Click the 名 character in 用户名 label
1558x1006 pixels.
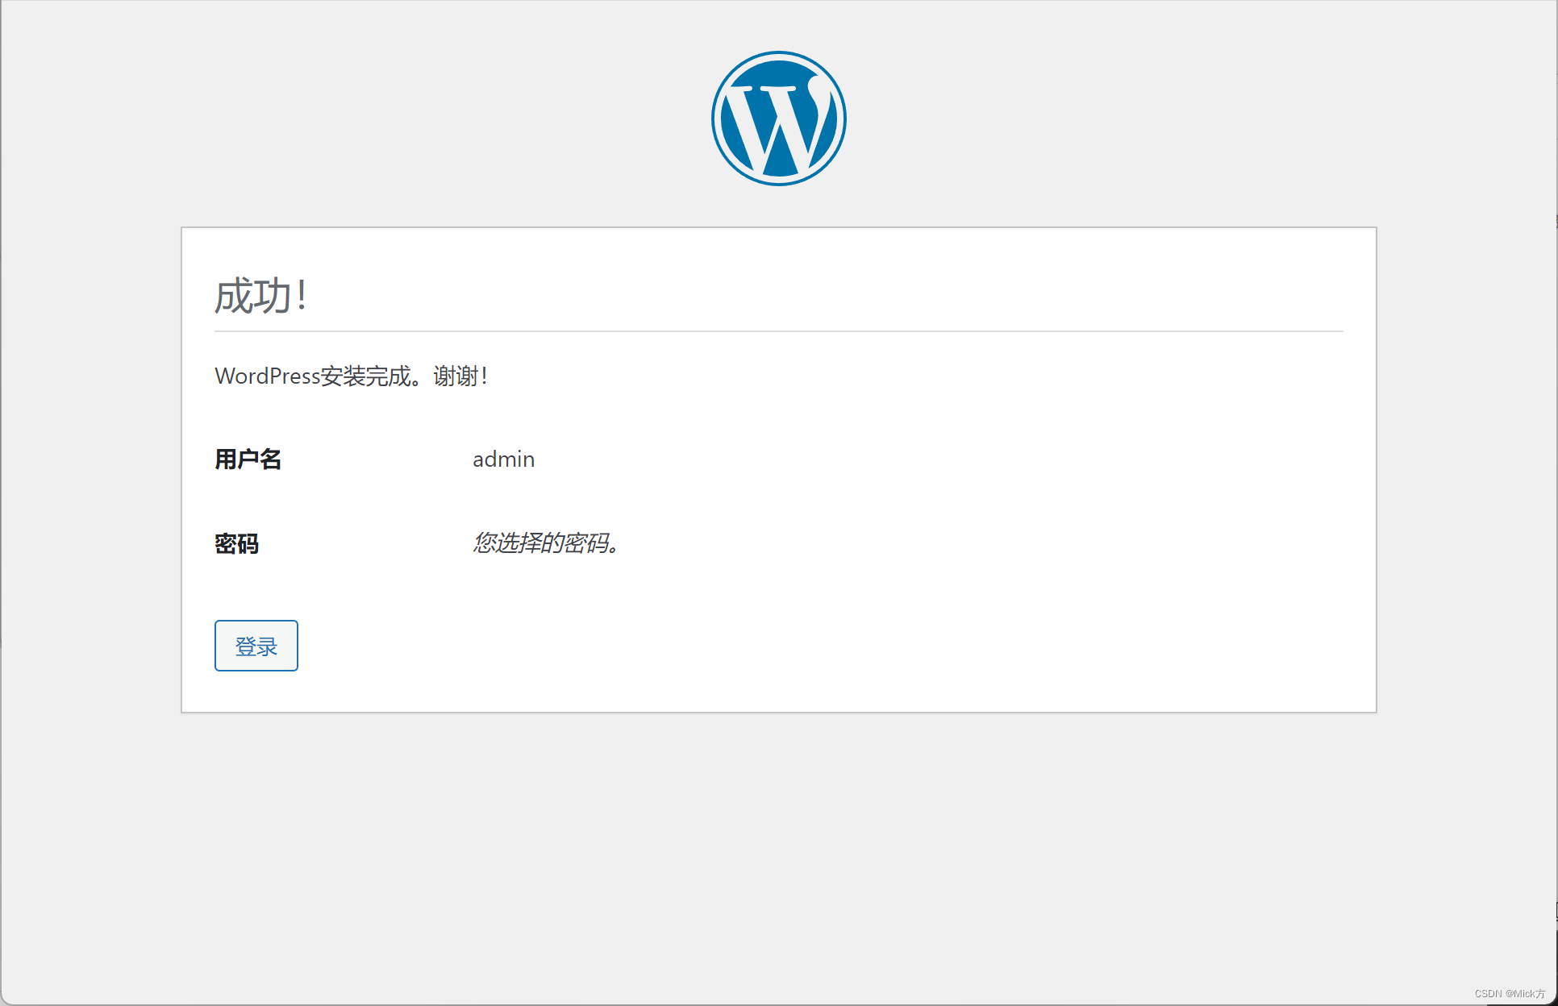(271, 459)
